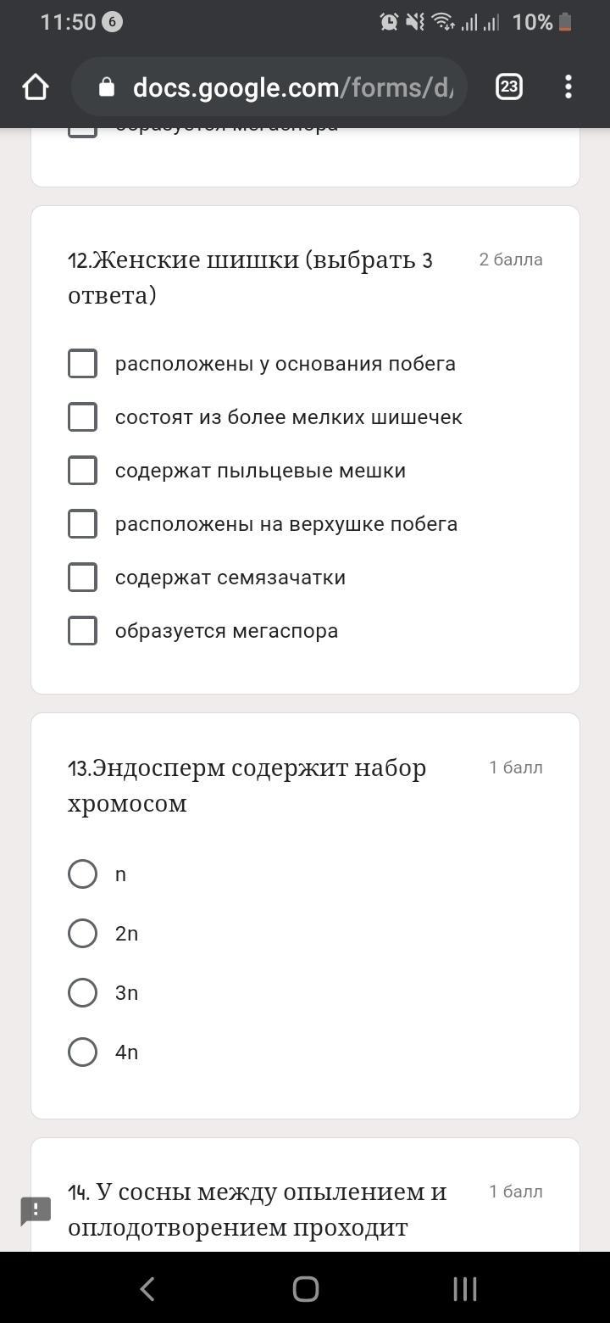Select the '4n' radio button
This screenshot has height=1323, width=610.
(82, 1052)
